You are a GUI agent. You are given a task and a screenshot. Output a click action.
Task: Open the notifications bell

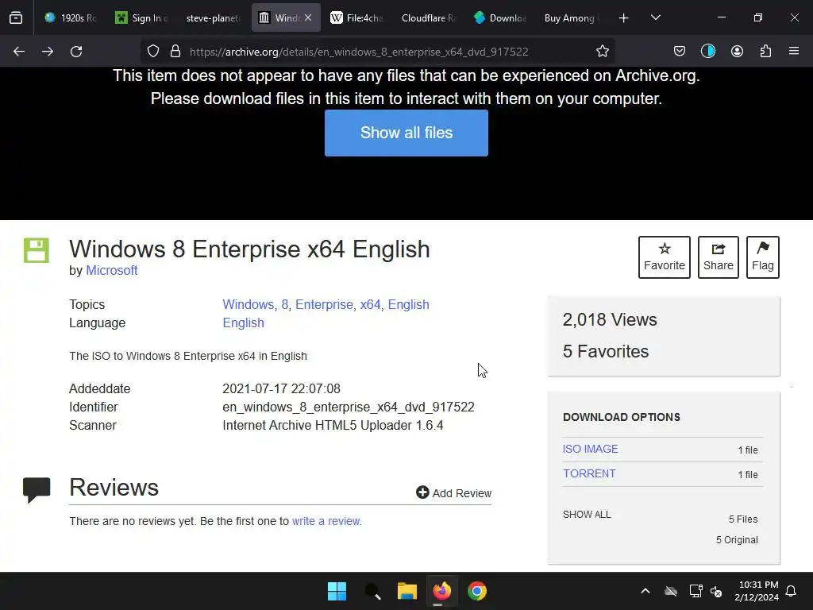click(792, 591)
